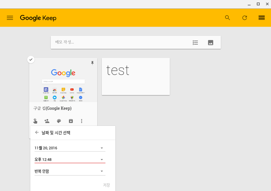The image size is (271, 191).
Task: Minimize the application window
Action: click(249, 4)
